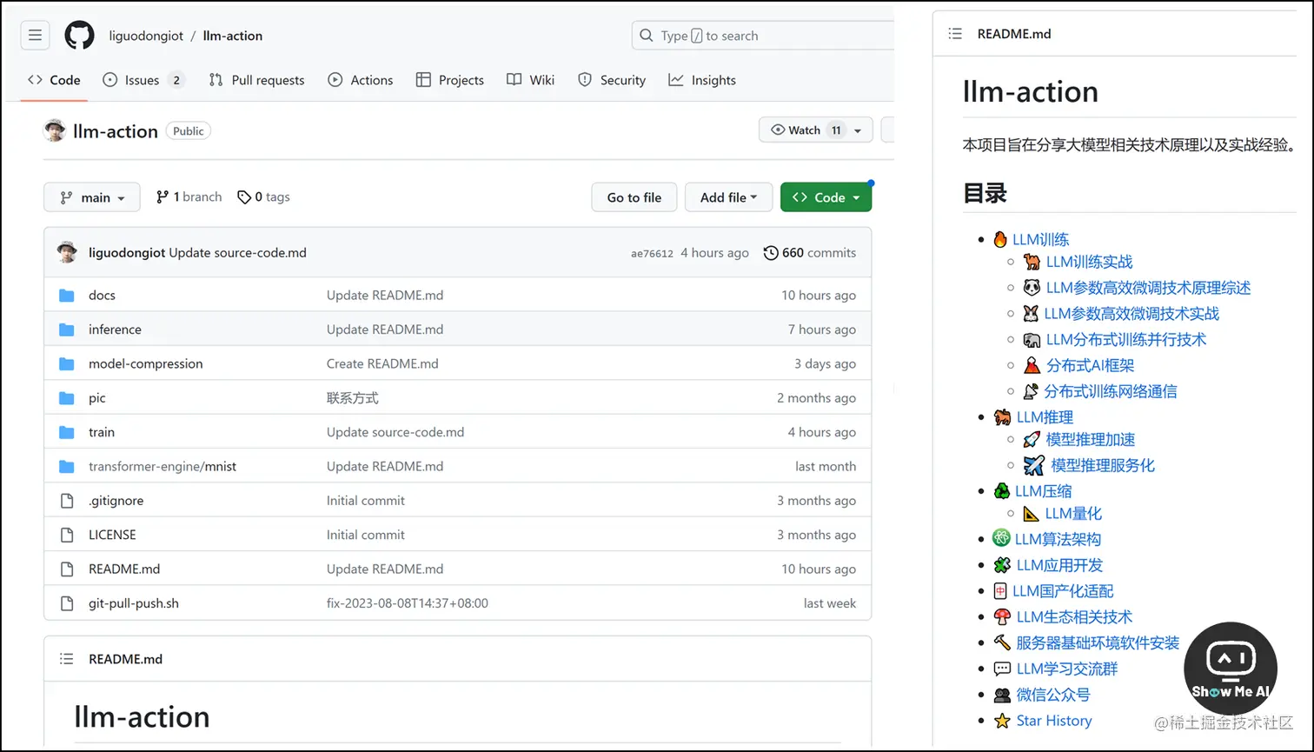Image resolution: width=1314 pixels, height=752 pixels.
Task: View the 0 tags link
Action: [x=263, y=197]
